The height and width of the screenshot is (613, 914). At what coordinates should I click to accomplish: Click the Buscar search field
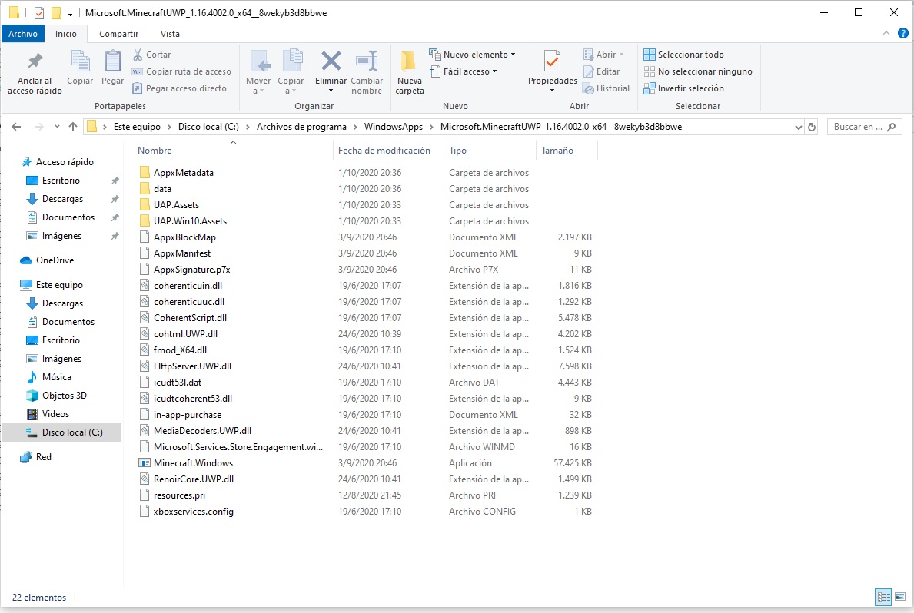tap(865, 127)
